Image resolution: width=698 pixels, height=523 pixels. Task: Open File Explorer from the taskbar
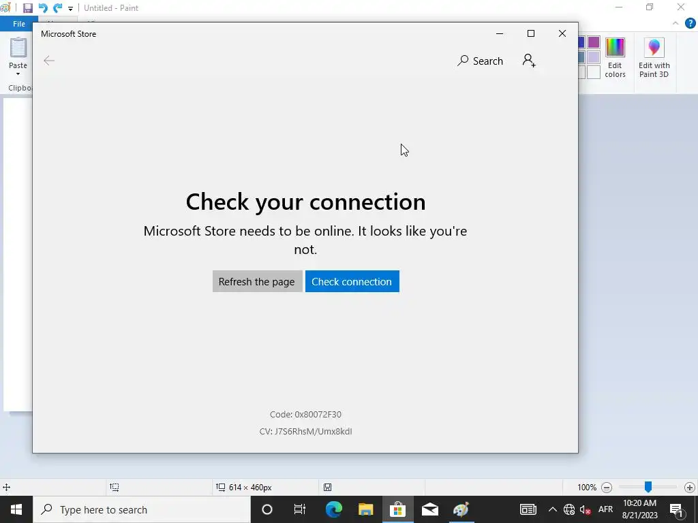pyautogui.click(x=365, y=509)
